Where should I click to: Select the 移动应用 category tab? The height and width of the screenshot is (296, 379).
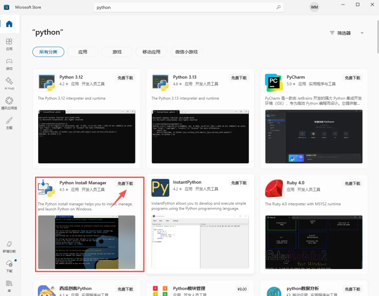[151, 52]
